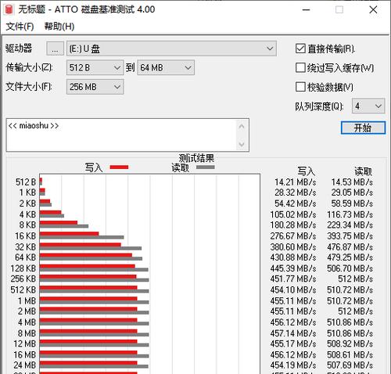The image size is (391, 374).
Task: Click the red 写入 legend bar
Action: [x=119, y=167]
